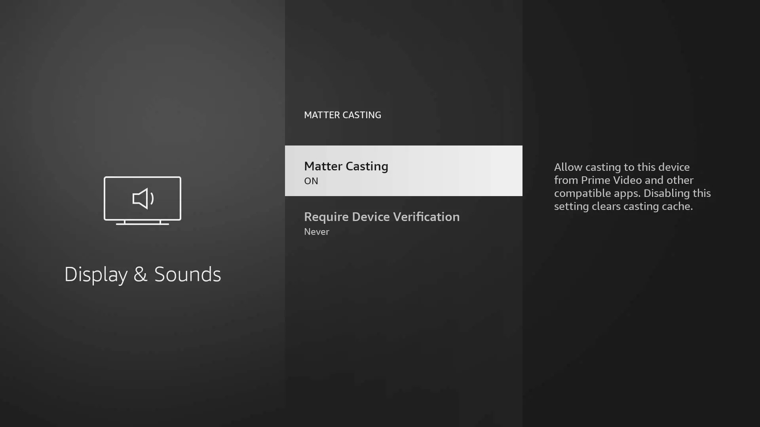Click the speaker glyph inside the TV icon
The image size is (760, 427).
(x=141, y=198)
